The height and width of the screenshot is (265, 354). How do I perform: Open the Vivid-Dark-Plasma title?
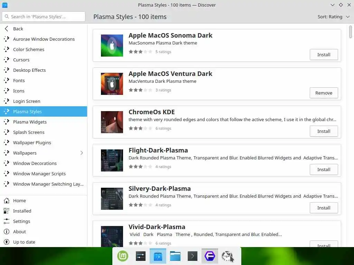pos(157,227)
